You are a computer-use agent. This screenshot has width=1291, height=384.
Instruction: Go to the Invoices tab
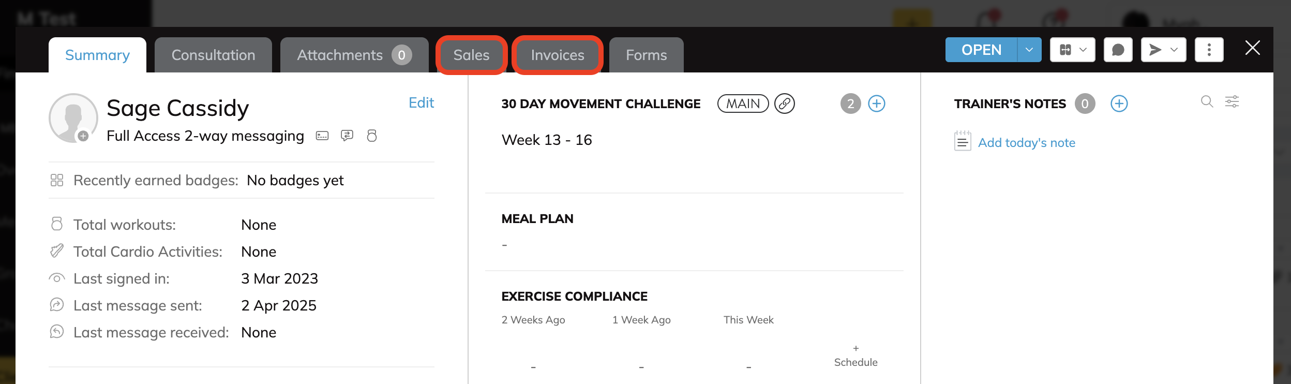click(x=557, y=55)
